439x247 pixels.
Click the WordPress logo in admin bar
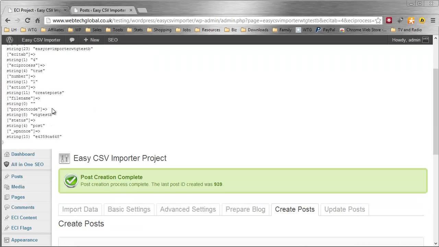[x=10, y=40]
